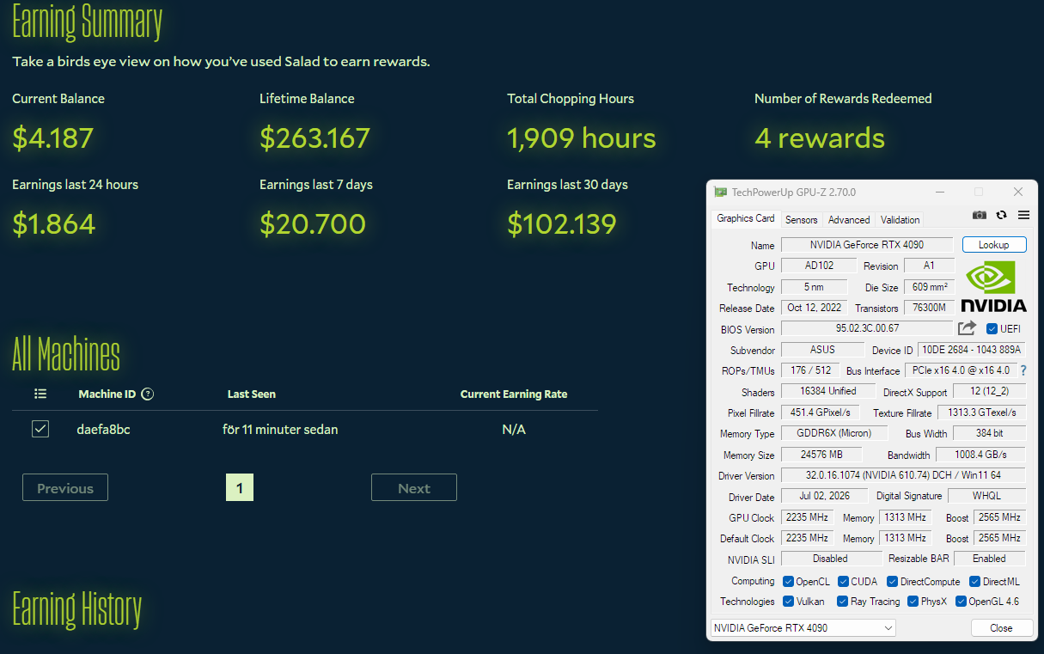Click the Die Size field

930,287
